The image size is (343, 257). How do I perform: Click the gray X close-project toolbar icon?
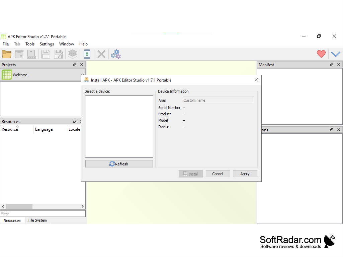101,54
